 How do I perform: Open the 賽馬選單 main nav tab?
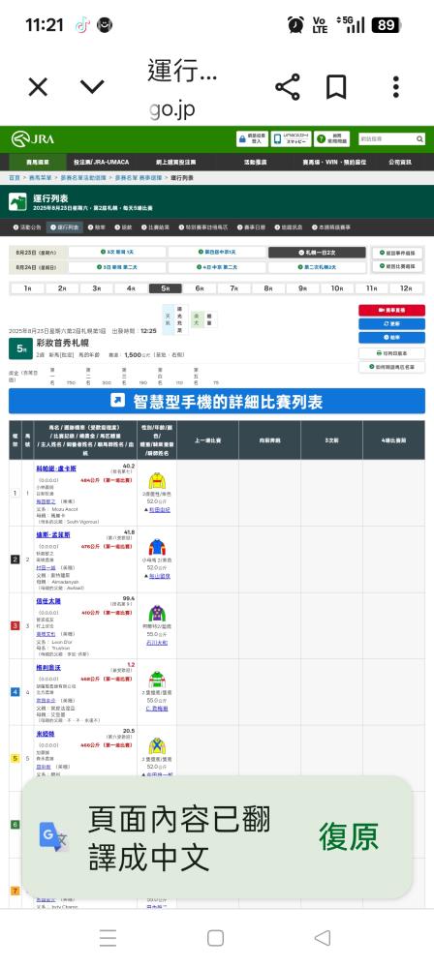pyautogui.click(x=38, y=162)
